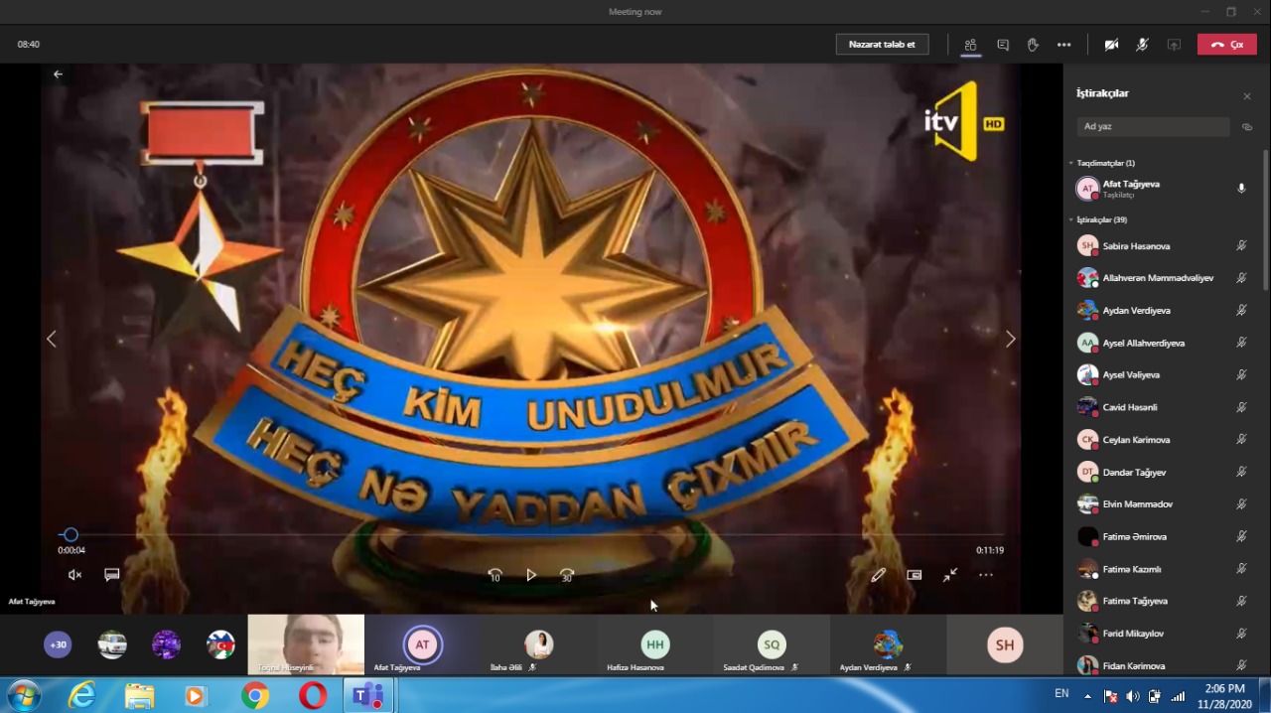Open Google Chrome from taskbar

pos(255,696)
